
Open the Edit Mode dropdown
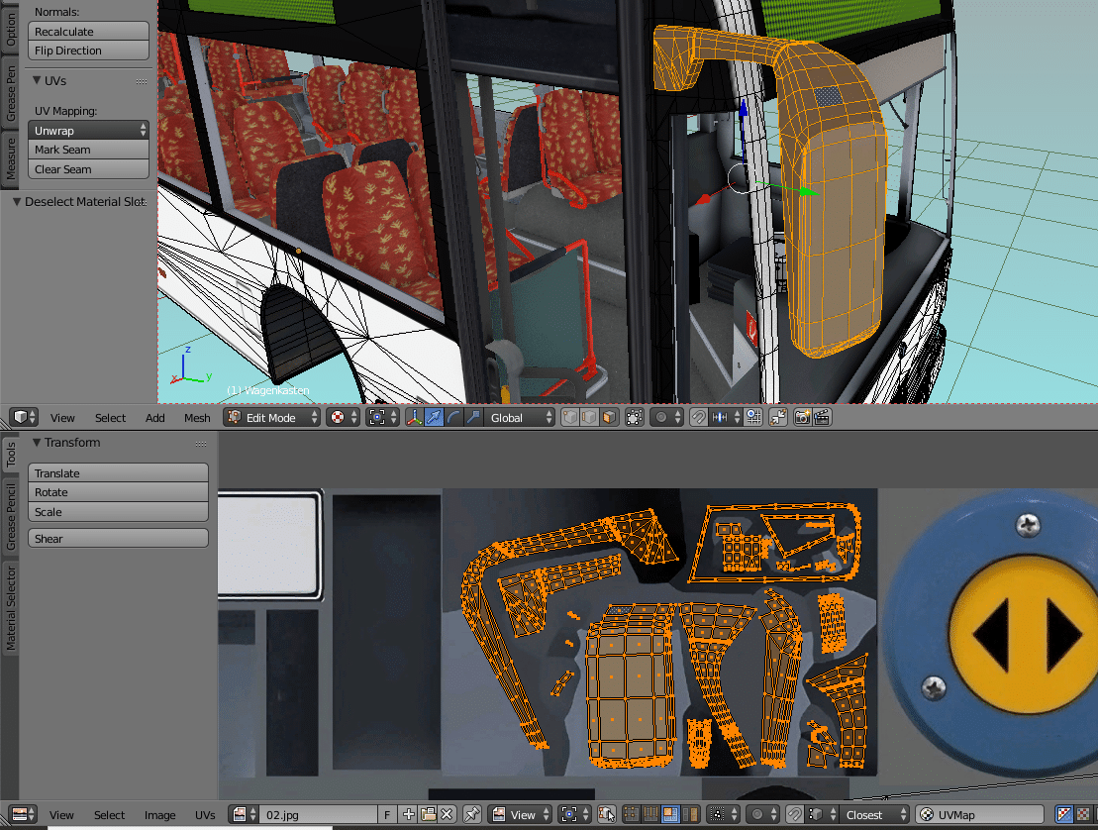click(271, 418)
